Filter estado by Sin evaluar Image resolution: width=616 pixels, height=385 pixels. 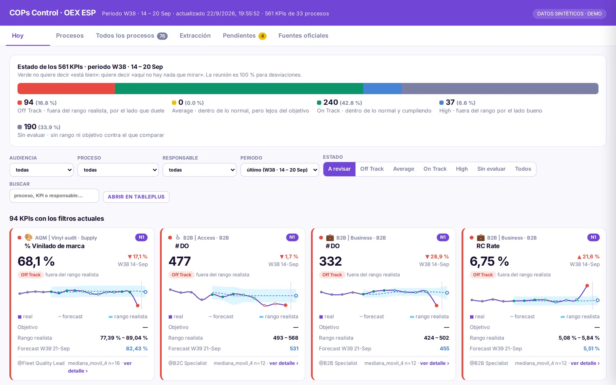click(491, 169)
